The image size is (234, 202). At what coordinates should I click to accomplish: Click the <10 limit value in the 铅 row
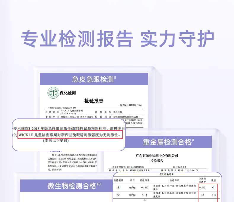(214, 195)
